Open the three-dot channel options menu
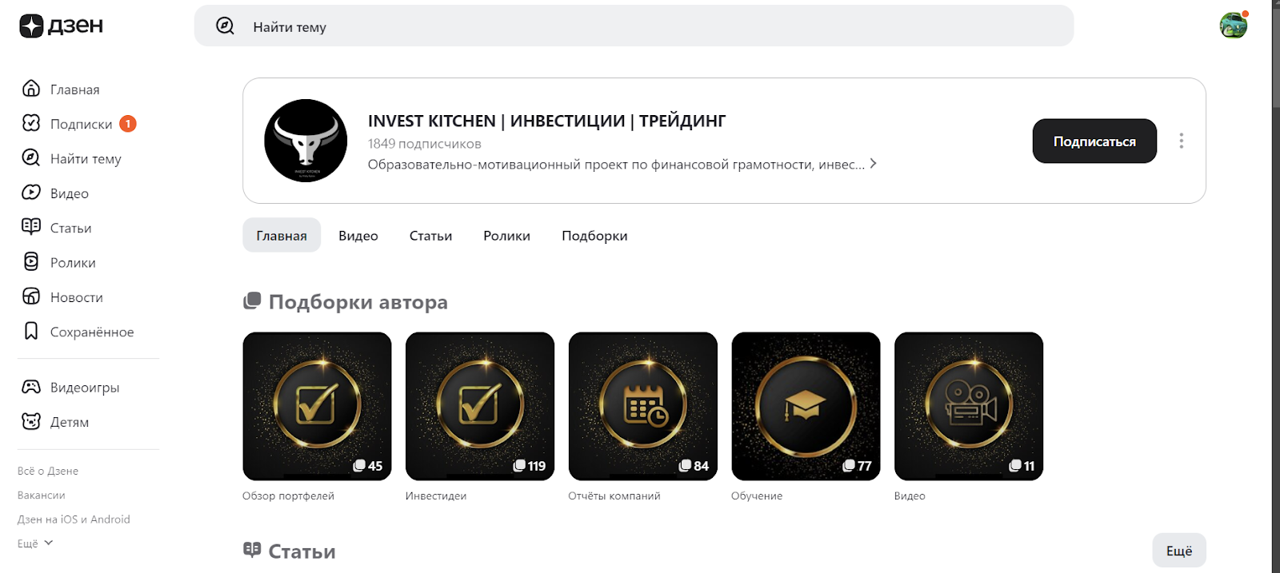This screenshot has height=573, width=1280. (1182, 141)
